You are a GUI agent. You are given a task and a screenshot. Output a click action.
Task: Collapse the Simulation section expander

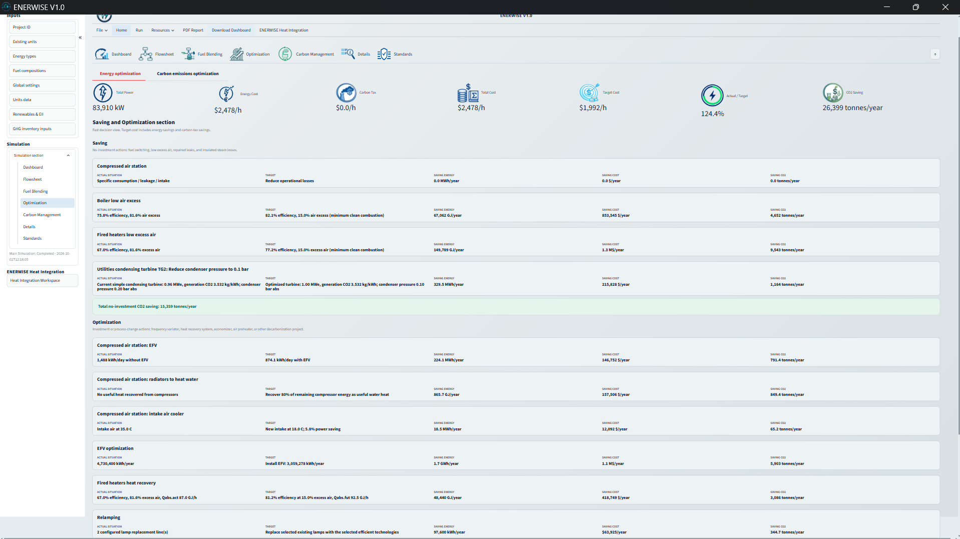[x=68, y=155]
